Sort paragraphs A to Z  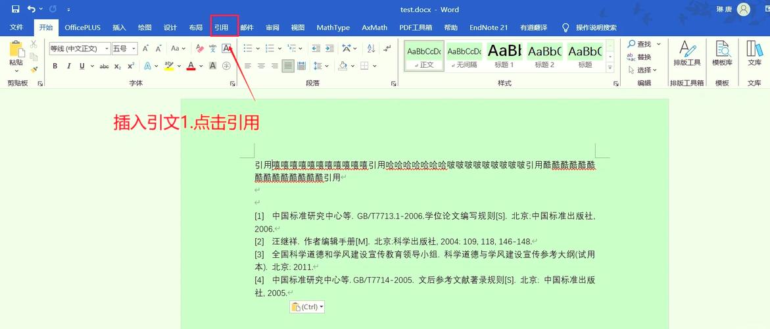point(371,49)
